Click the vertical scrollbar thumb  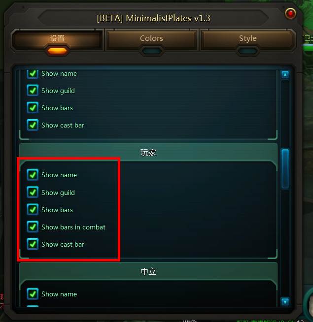pyautogui.click(x=285, y=168)
